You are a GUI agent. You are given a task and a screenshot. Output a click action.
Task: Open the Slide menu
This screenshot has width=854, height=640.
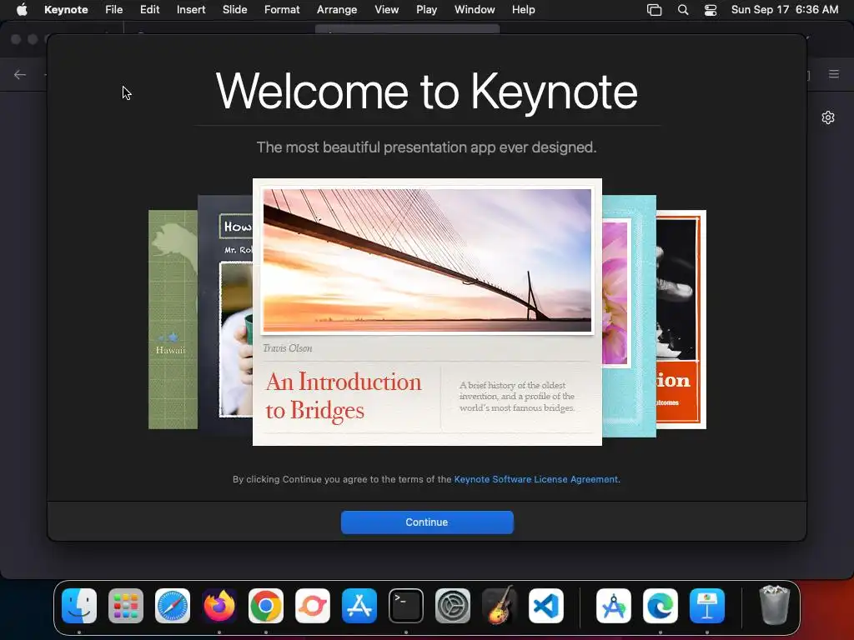[x=234, y=10]
